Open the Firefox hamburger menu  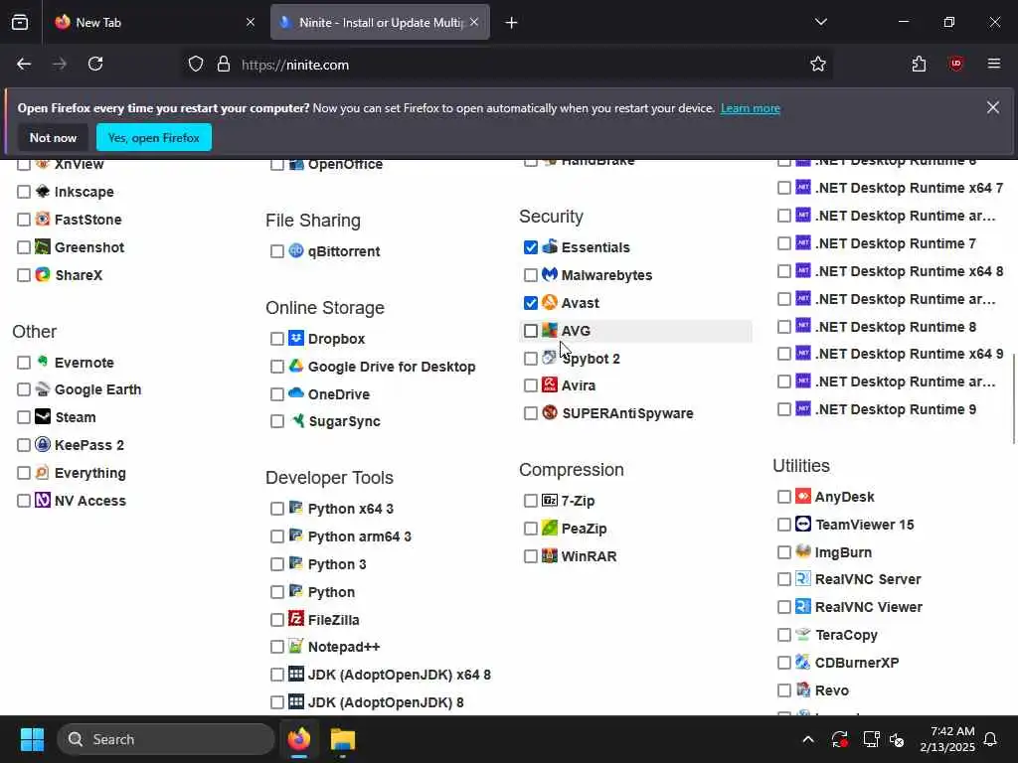(994, 65)
